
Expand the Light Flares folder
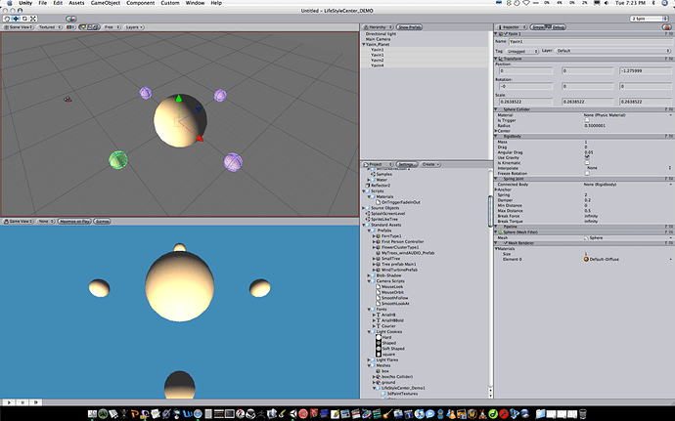pyautogui.click(x=369, y=360)
